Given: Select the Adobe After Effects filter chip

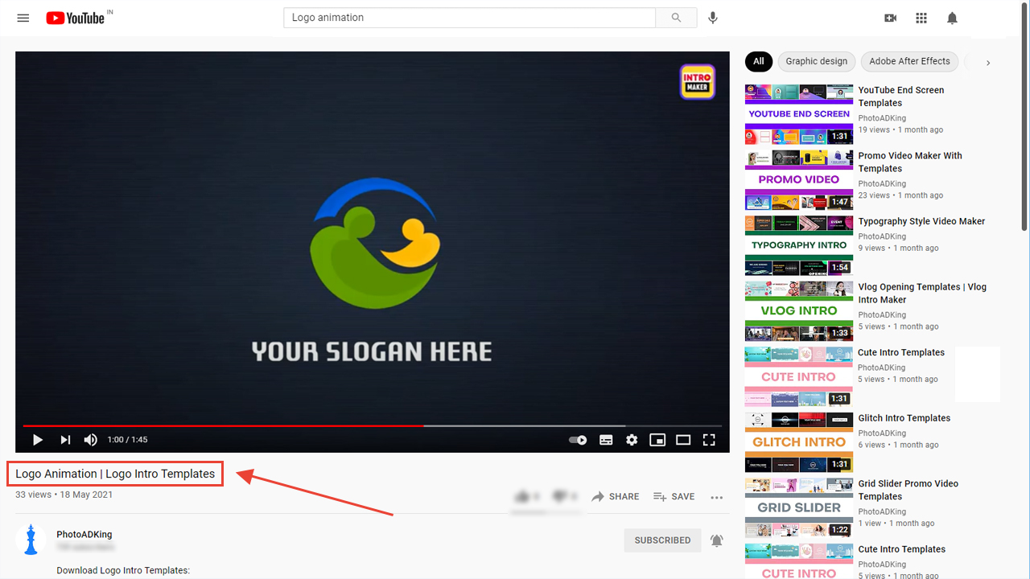Looking at the screenshot, I should (x=909, y=61).
